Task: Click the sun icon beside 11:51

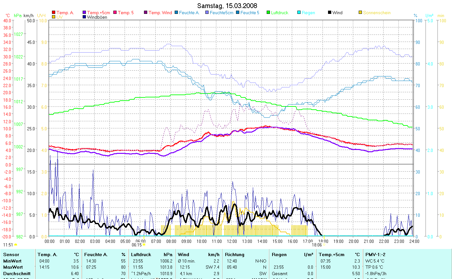Action: click(16, 245)
